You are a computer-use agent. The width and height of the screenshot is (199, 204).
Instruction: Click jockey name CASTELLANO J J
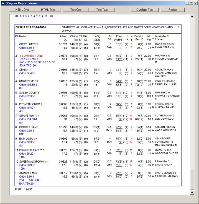pos(165,173)
